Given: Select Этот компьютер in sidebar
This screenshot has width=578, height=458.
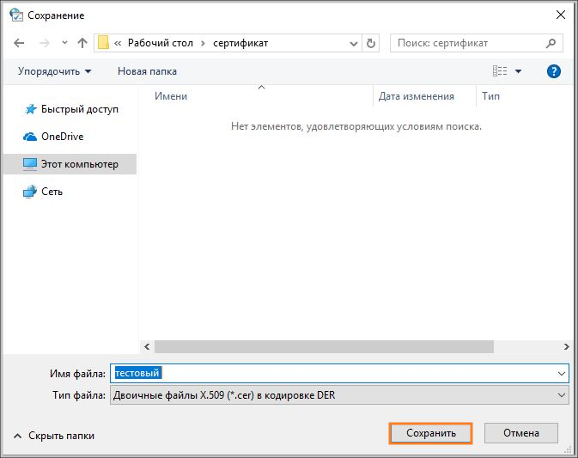Looking at the screenshot, I should click(79, 164).
